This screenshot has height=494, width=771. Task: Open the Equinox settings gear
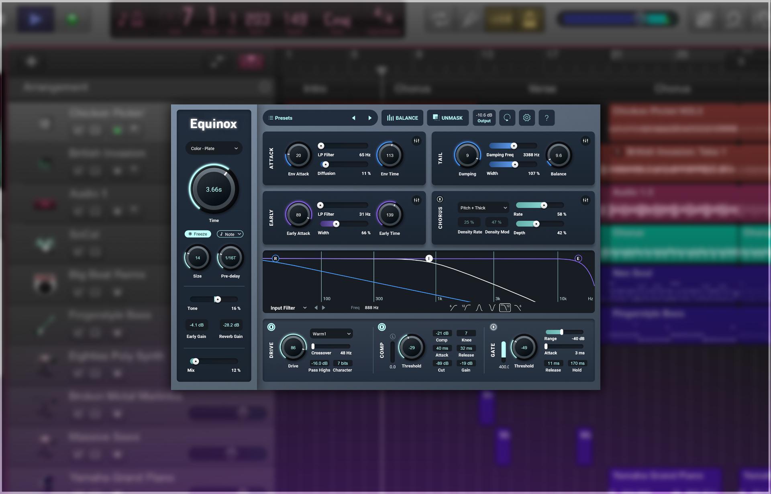coord(527,118)
